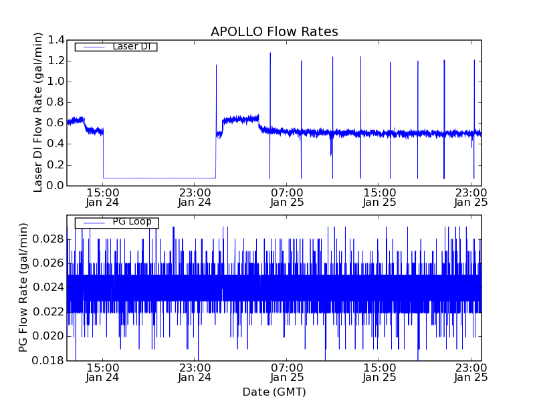Click the 'APOLLO Flow Rates' chart title

point(274,31)
